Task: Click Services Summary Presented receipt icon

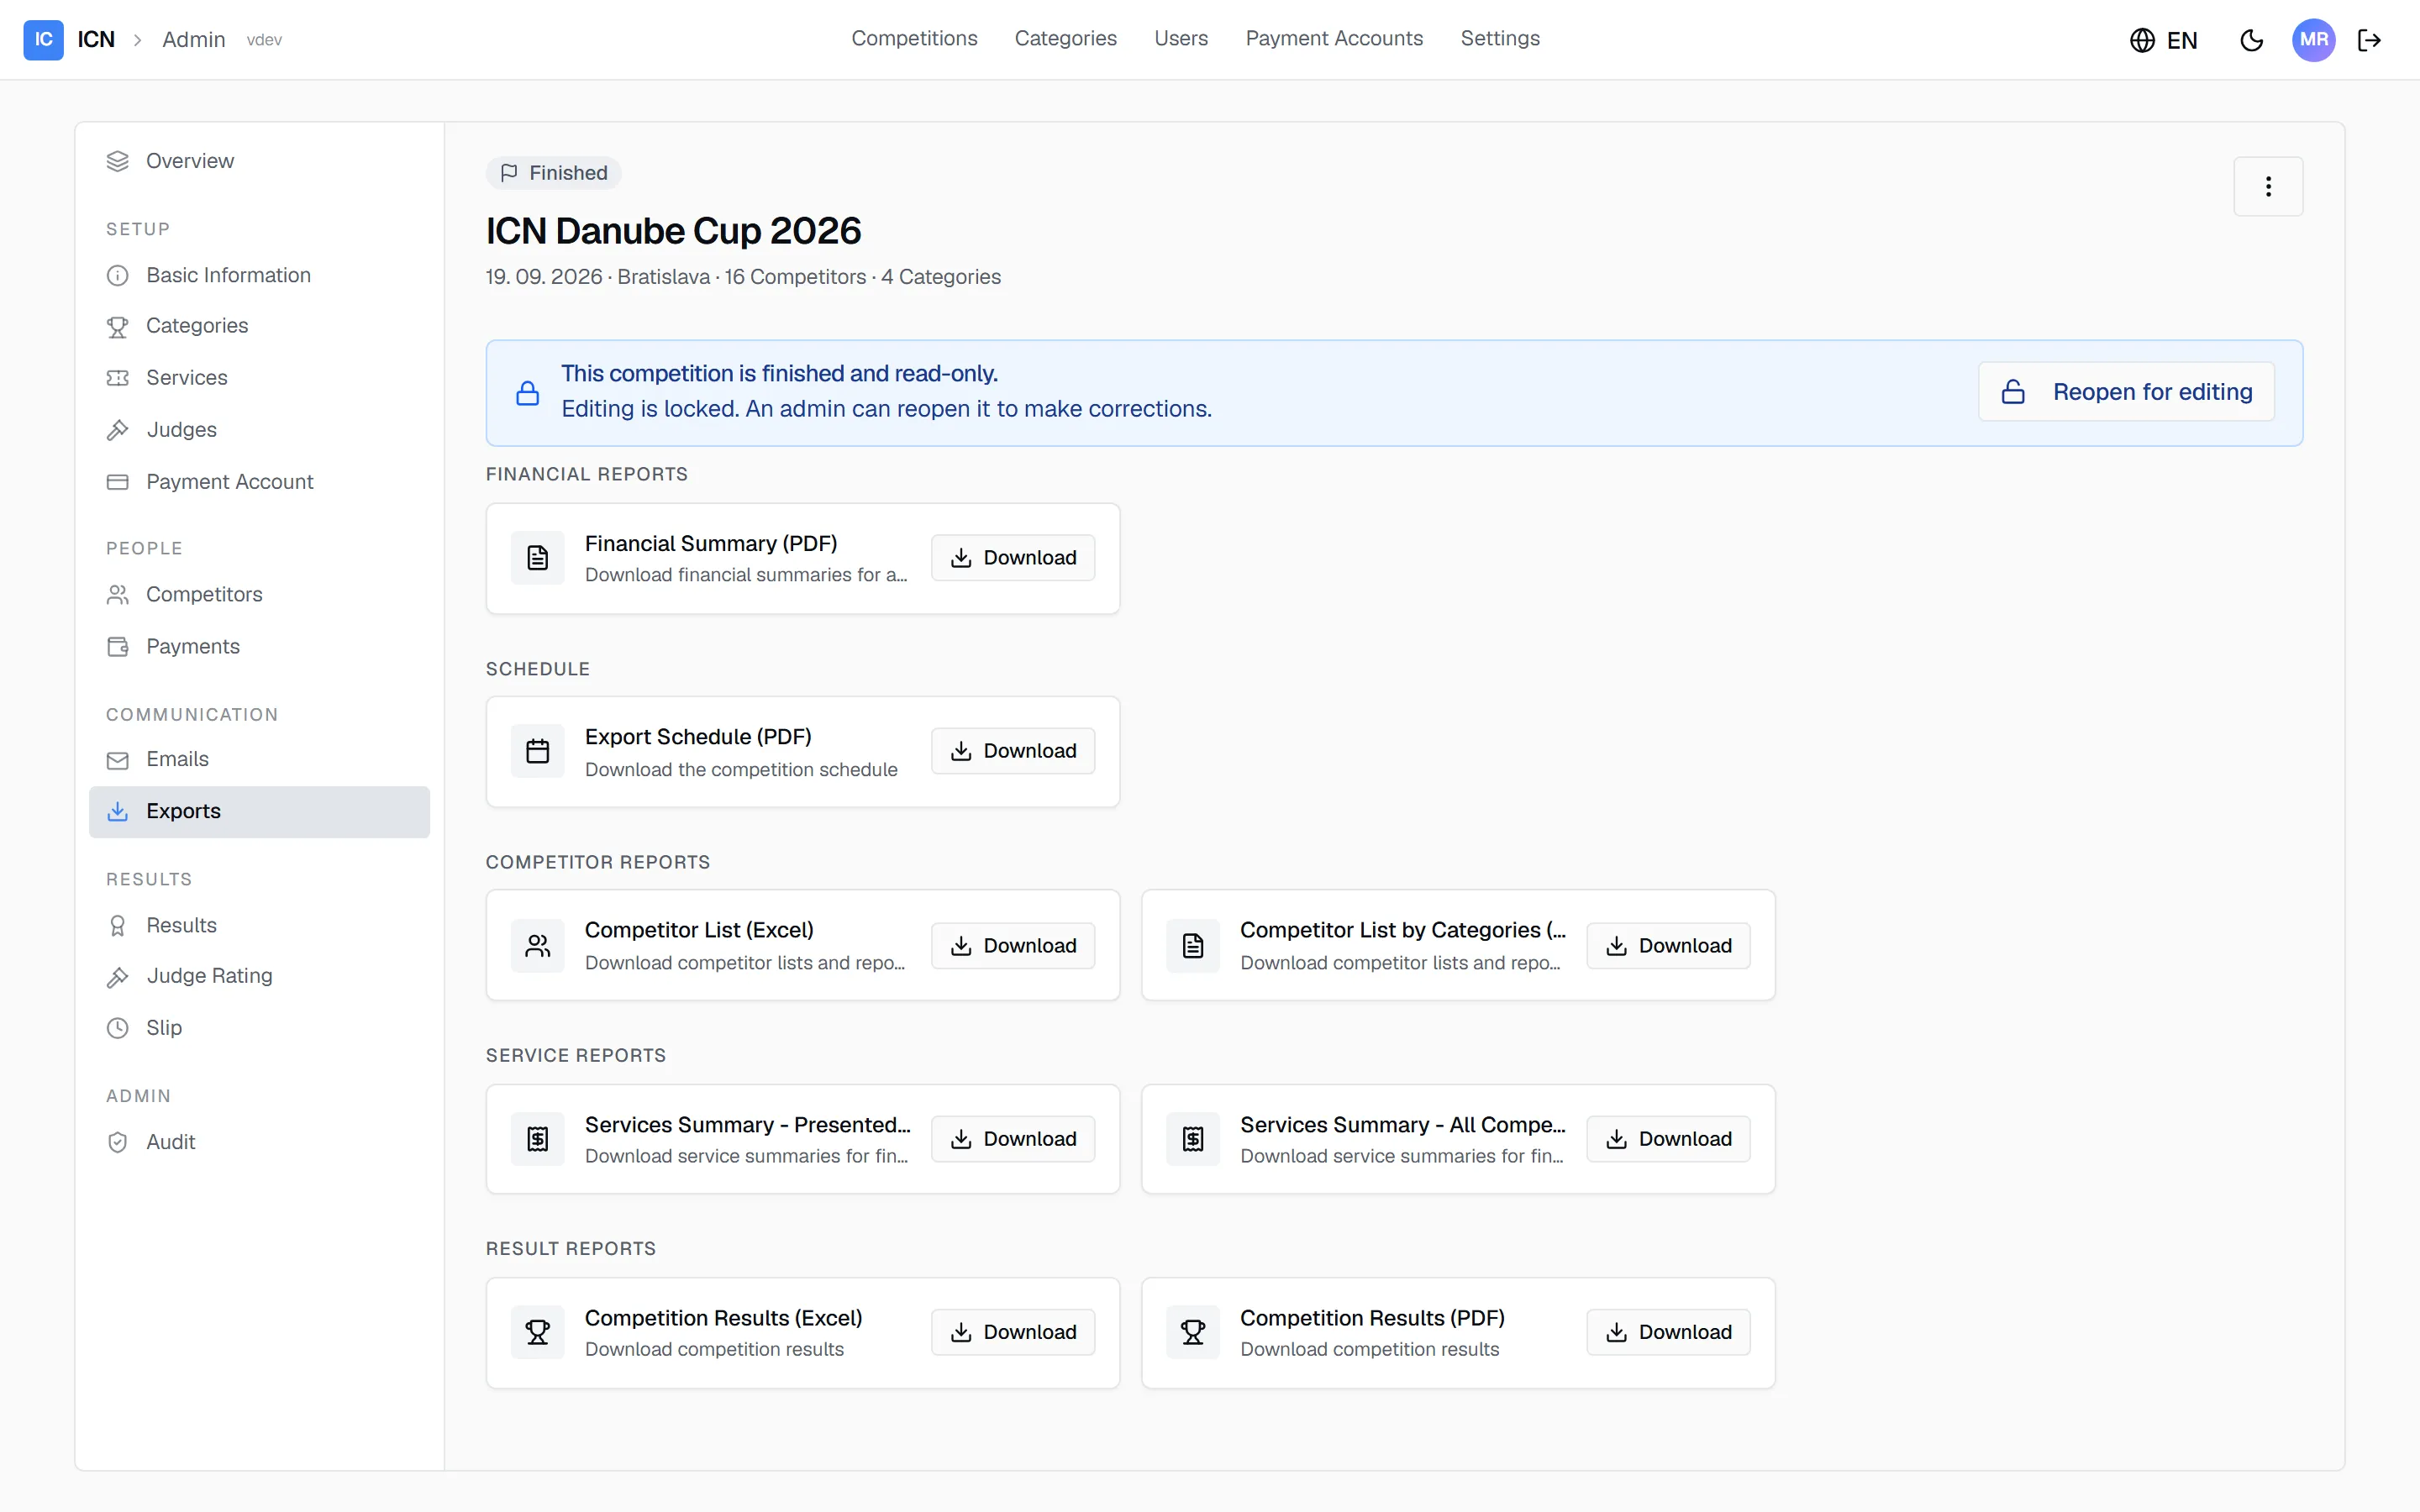Action: coord(538,1138)
